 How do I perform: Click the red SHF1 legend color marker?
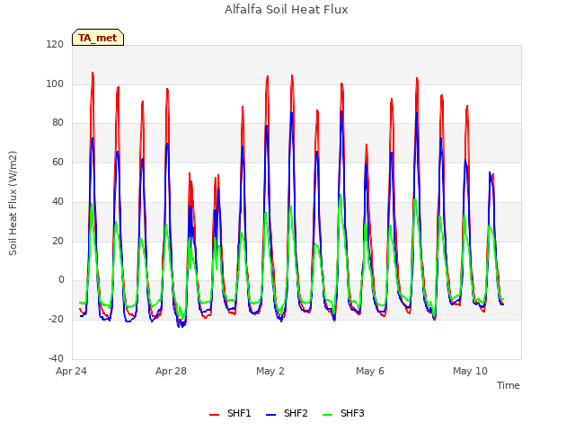point(214,415)
